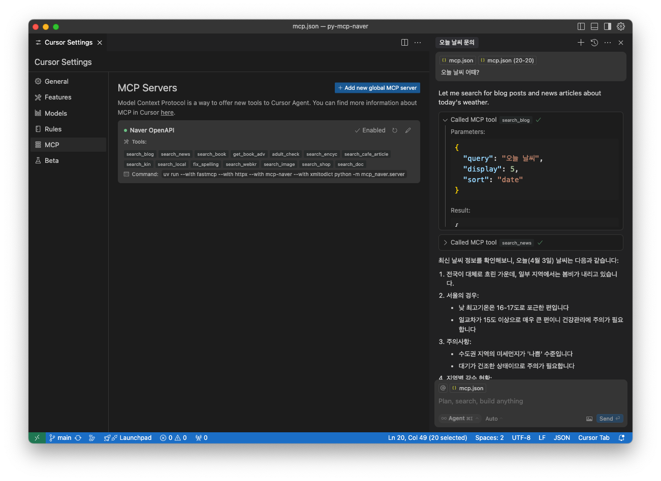Edit the Naver OpenAPI server config
The height and width of the screenshot is (481, 661).
408,130
